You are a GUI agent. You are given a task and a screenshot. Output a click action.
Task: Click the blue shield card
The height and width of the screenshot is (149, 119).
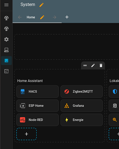pyautogui.click(x=114, y=91)
